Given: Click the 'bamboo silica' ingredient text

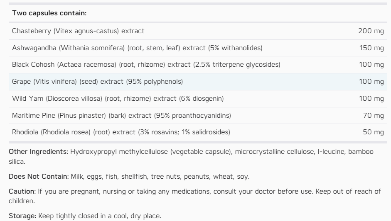Looking at the screenshot, I should [361, 152].
